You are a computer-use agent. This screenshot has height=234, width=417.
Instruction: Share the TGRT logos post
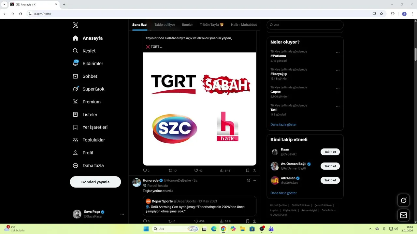[254, 170]
